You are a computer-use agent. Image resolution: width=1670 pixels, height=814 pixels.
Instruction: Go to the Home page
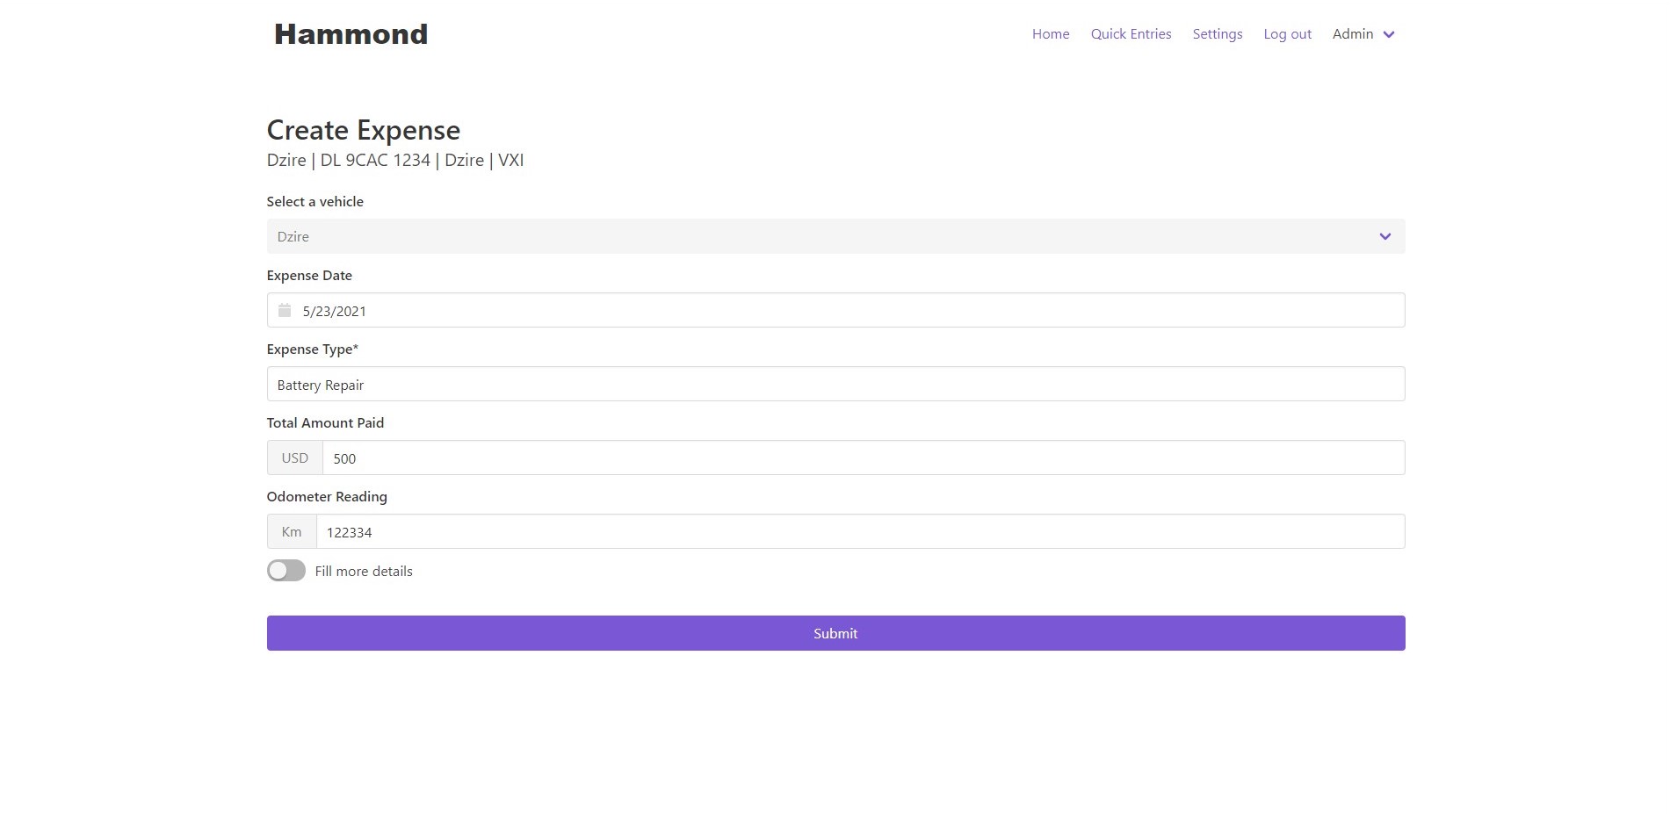coord(1051,34)
